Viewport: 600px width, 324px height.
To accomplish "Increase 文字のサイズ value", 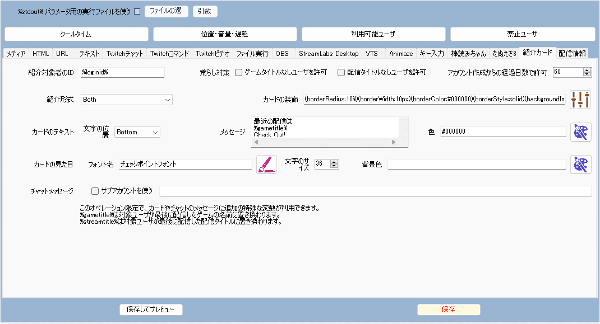I will [x=334, y=162].
